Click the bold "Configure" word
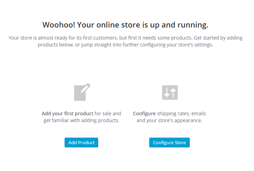The image size is (254, 171). click(x=144, y=114)
